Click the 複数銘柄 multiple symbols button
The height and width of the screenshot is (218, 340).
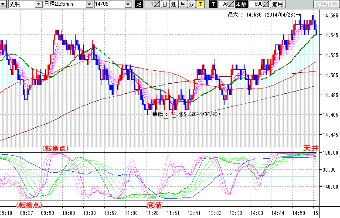point(326,4)
